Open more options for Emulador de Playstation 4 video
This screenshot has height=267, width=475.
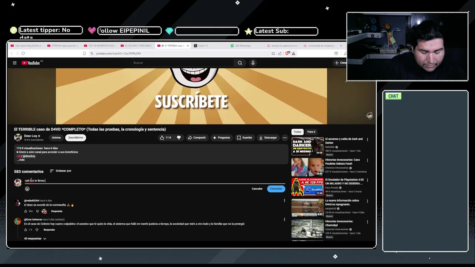point(367,180)
